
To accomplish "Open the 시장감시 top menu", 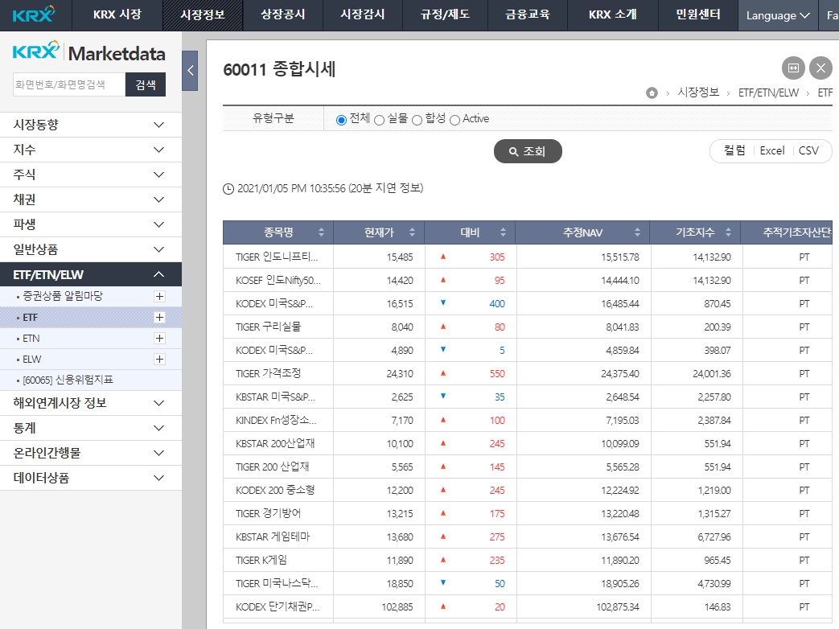I will point(363,15).
